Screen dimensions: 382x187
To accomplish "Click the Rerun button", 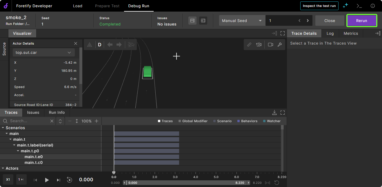I will (361, 21).
